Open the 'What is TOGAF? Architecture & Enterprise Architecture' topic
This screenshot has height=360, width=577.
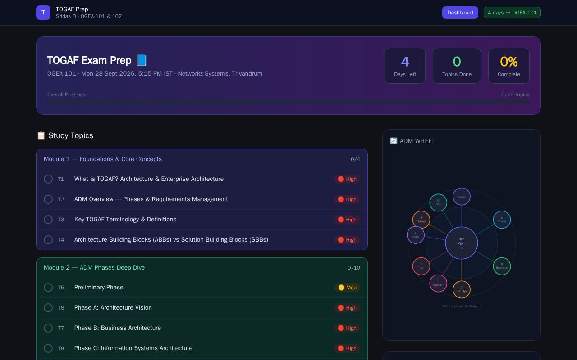(149, 179)
